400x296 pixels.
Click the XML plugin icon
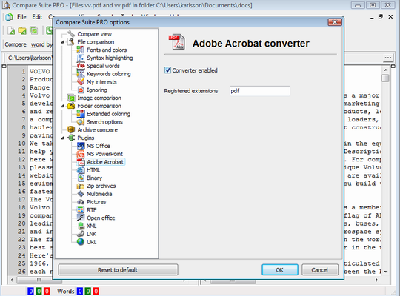click(x=81, y=226)
